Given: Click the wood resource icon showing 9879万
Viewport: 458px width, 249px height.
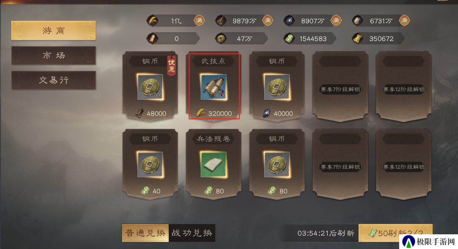Looking at the screenshot, I should [x=221, y=21].
